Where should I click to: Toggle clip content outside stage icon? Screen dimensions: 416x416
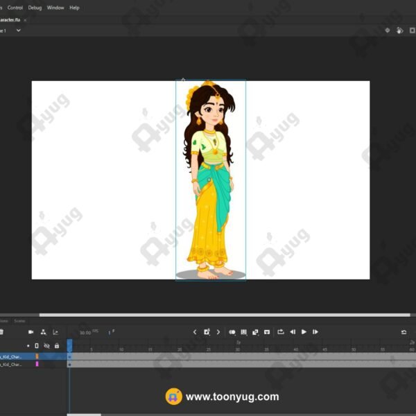pos(412,31)
